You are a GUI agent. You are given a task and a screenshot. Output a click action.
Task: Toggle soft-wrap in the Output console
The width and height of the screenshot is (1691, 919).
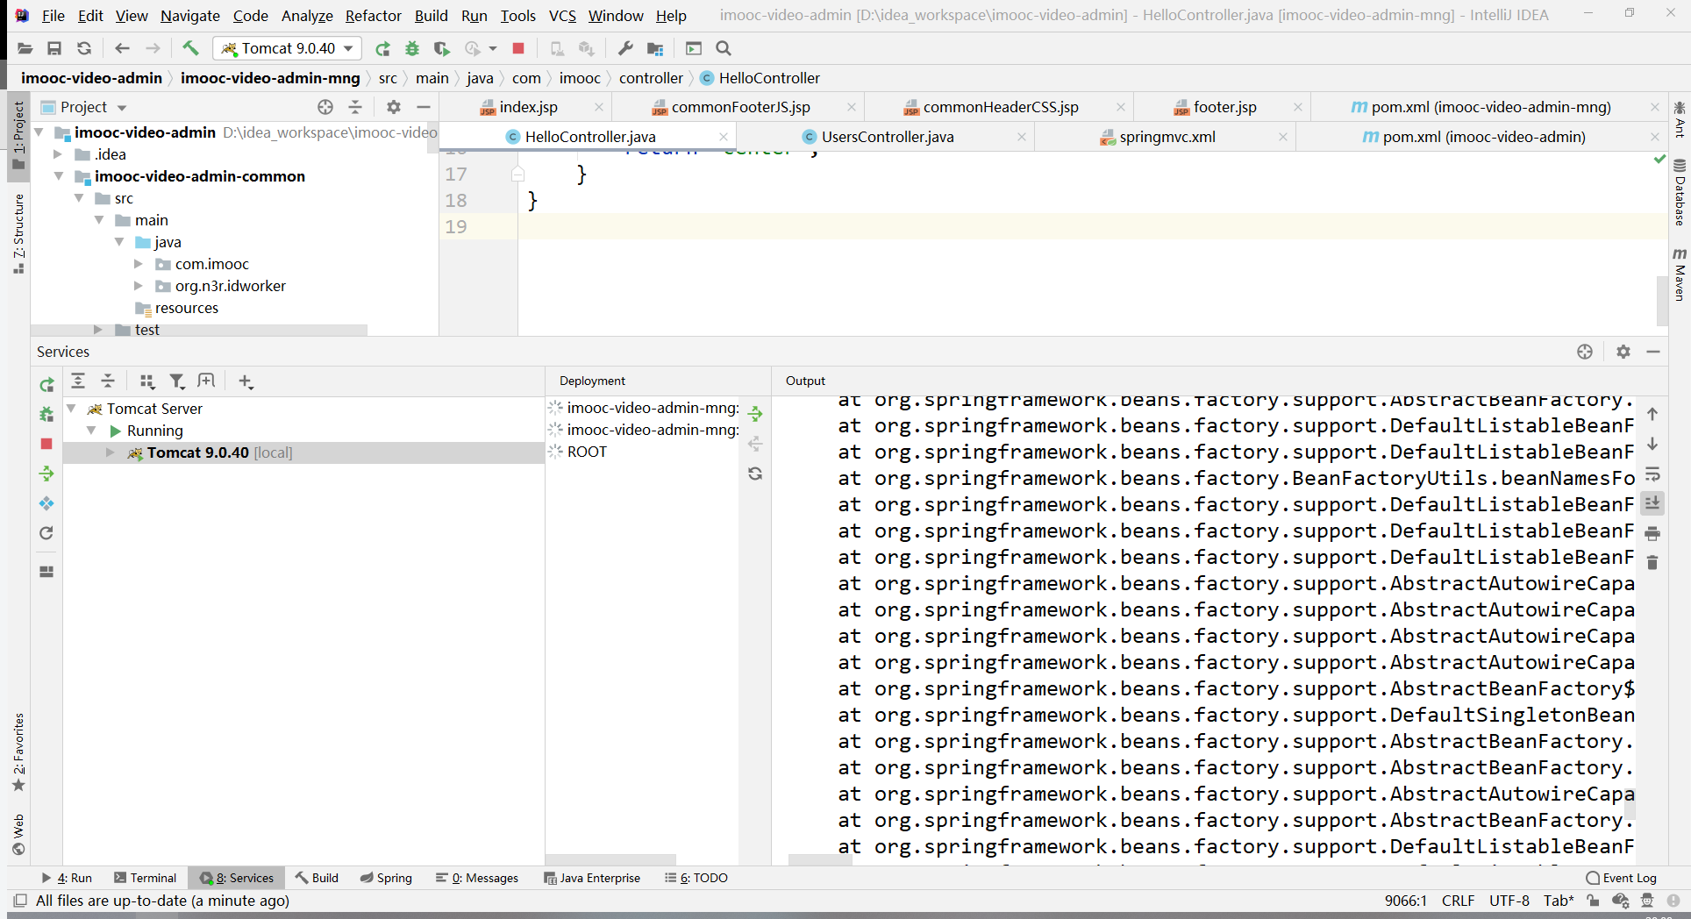(x=1652, y=474)
